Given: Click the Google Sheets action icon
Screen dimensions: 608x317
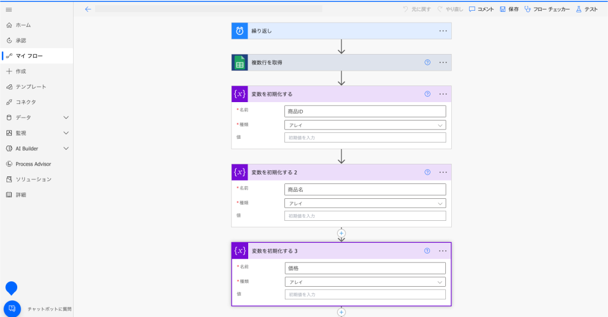Looking at the screenshot, I should 240,62.
